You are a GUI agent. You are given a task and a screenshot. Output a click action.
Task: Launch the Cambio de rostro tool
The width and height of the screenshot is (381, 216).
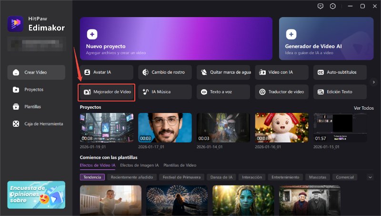(165, 72)
